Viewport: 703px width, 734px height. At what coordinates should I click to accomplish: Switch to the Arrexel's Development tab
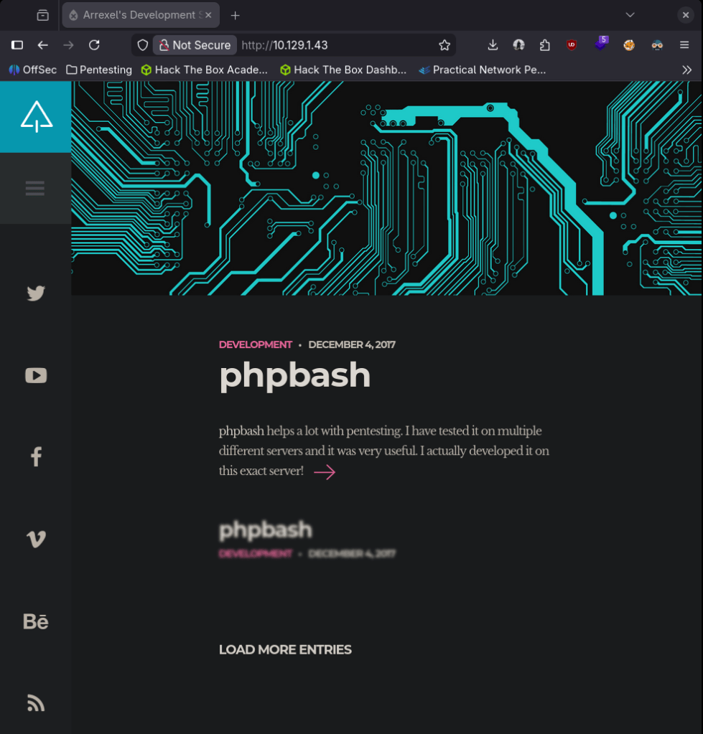coord(140,15)
